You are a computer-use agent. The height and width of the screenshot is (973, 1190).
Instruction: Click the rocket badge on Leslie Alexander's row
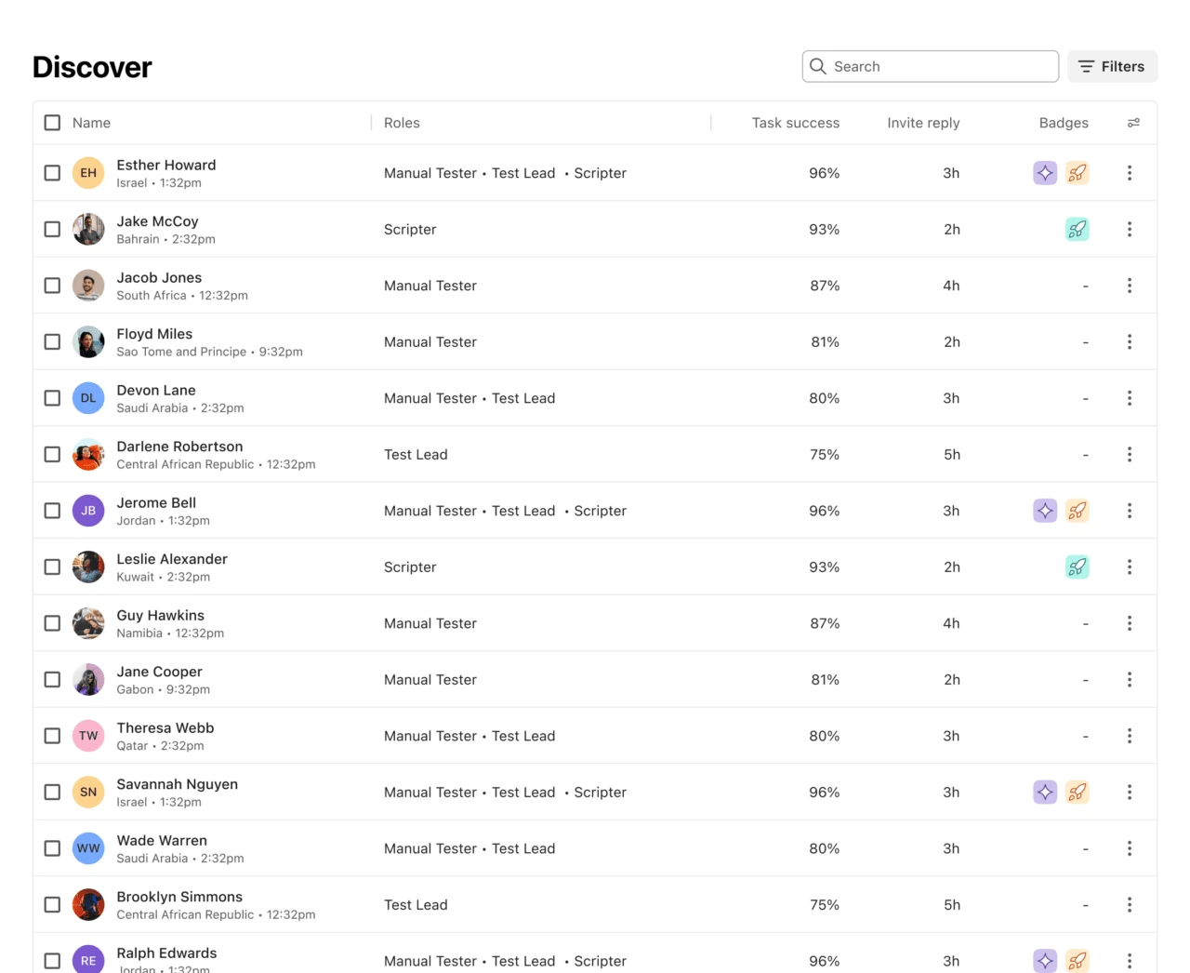[x=1078, y=566]
